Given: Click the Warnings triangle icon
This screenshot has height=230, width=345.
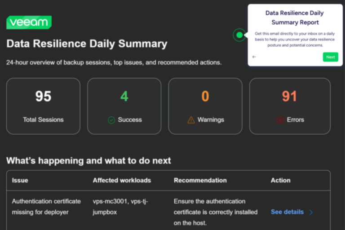Looking at the screenshot, I should point(191,120).
